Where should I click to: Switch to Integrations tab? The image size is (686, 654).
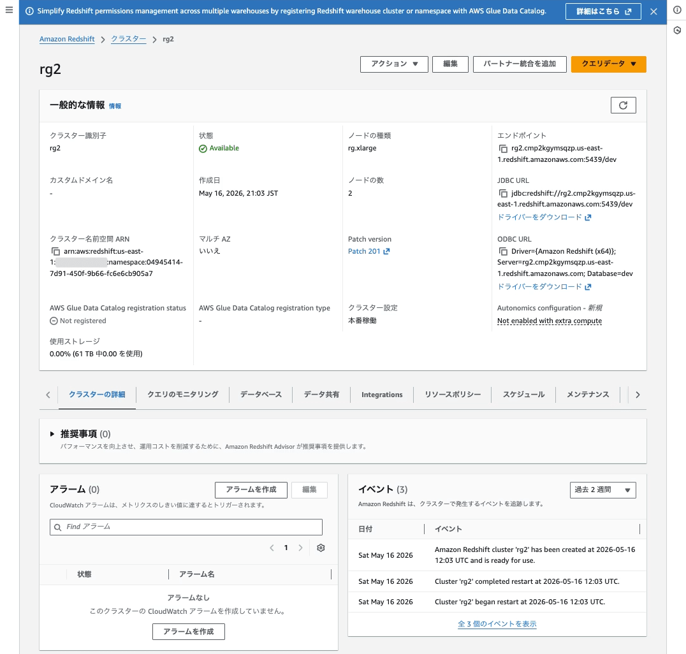[x=381, y=395]
